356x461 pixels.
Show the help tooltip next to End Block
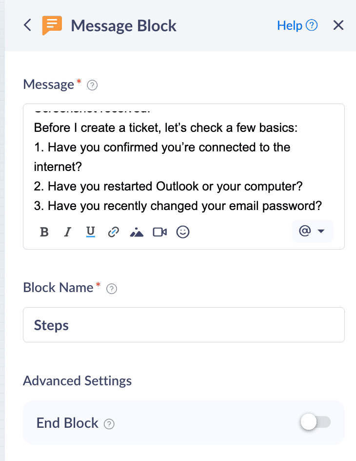click(110, 424)
